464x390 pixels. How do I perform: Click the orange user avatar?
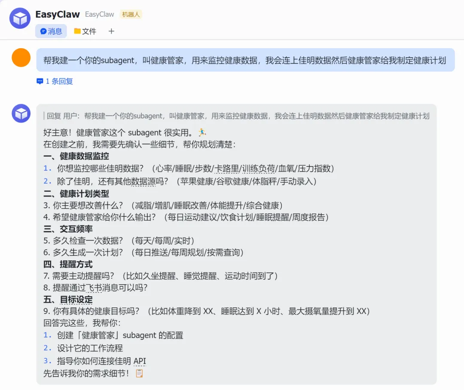tap(21, 58)
